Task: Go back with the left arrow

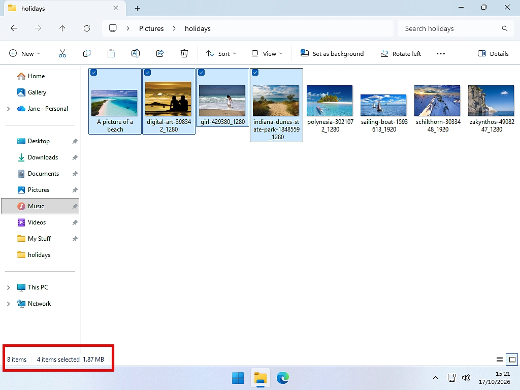Action: [x=14, y=28]
